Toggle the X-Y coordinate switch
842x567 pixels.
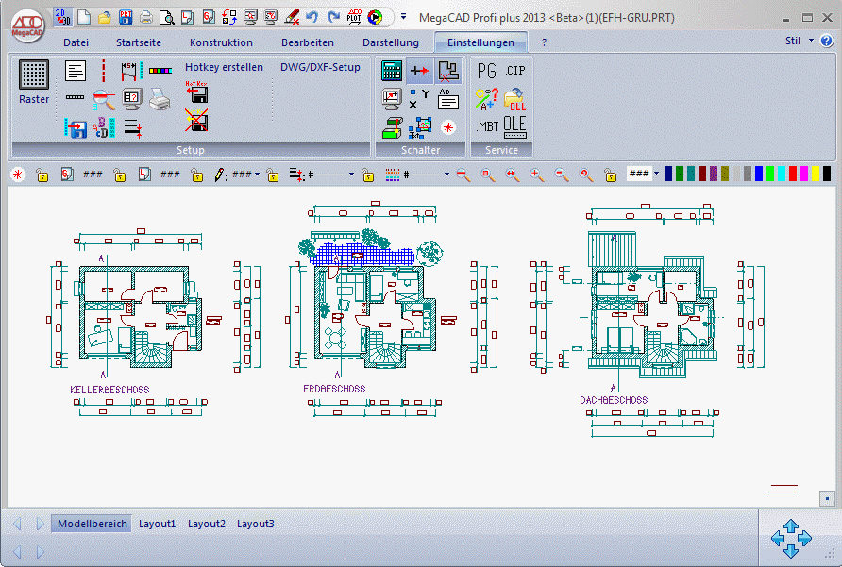[x=419, y=99]
